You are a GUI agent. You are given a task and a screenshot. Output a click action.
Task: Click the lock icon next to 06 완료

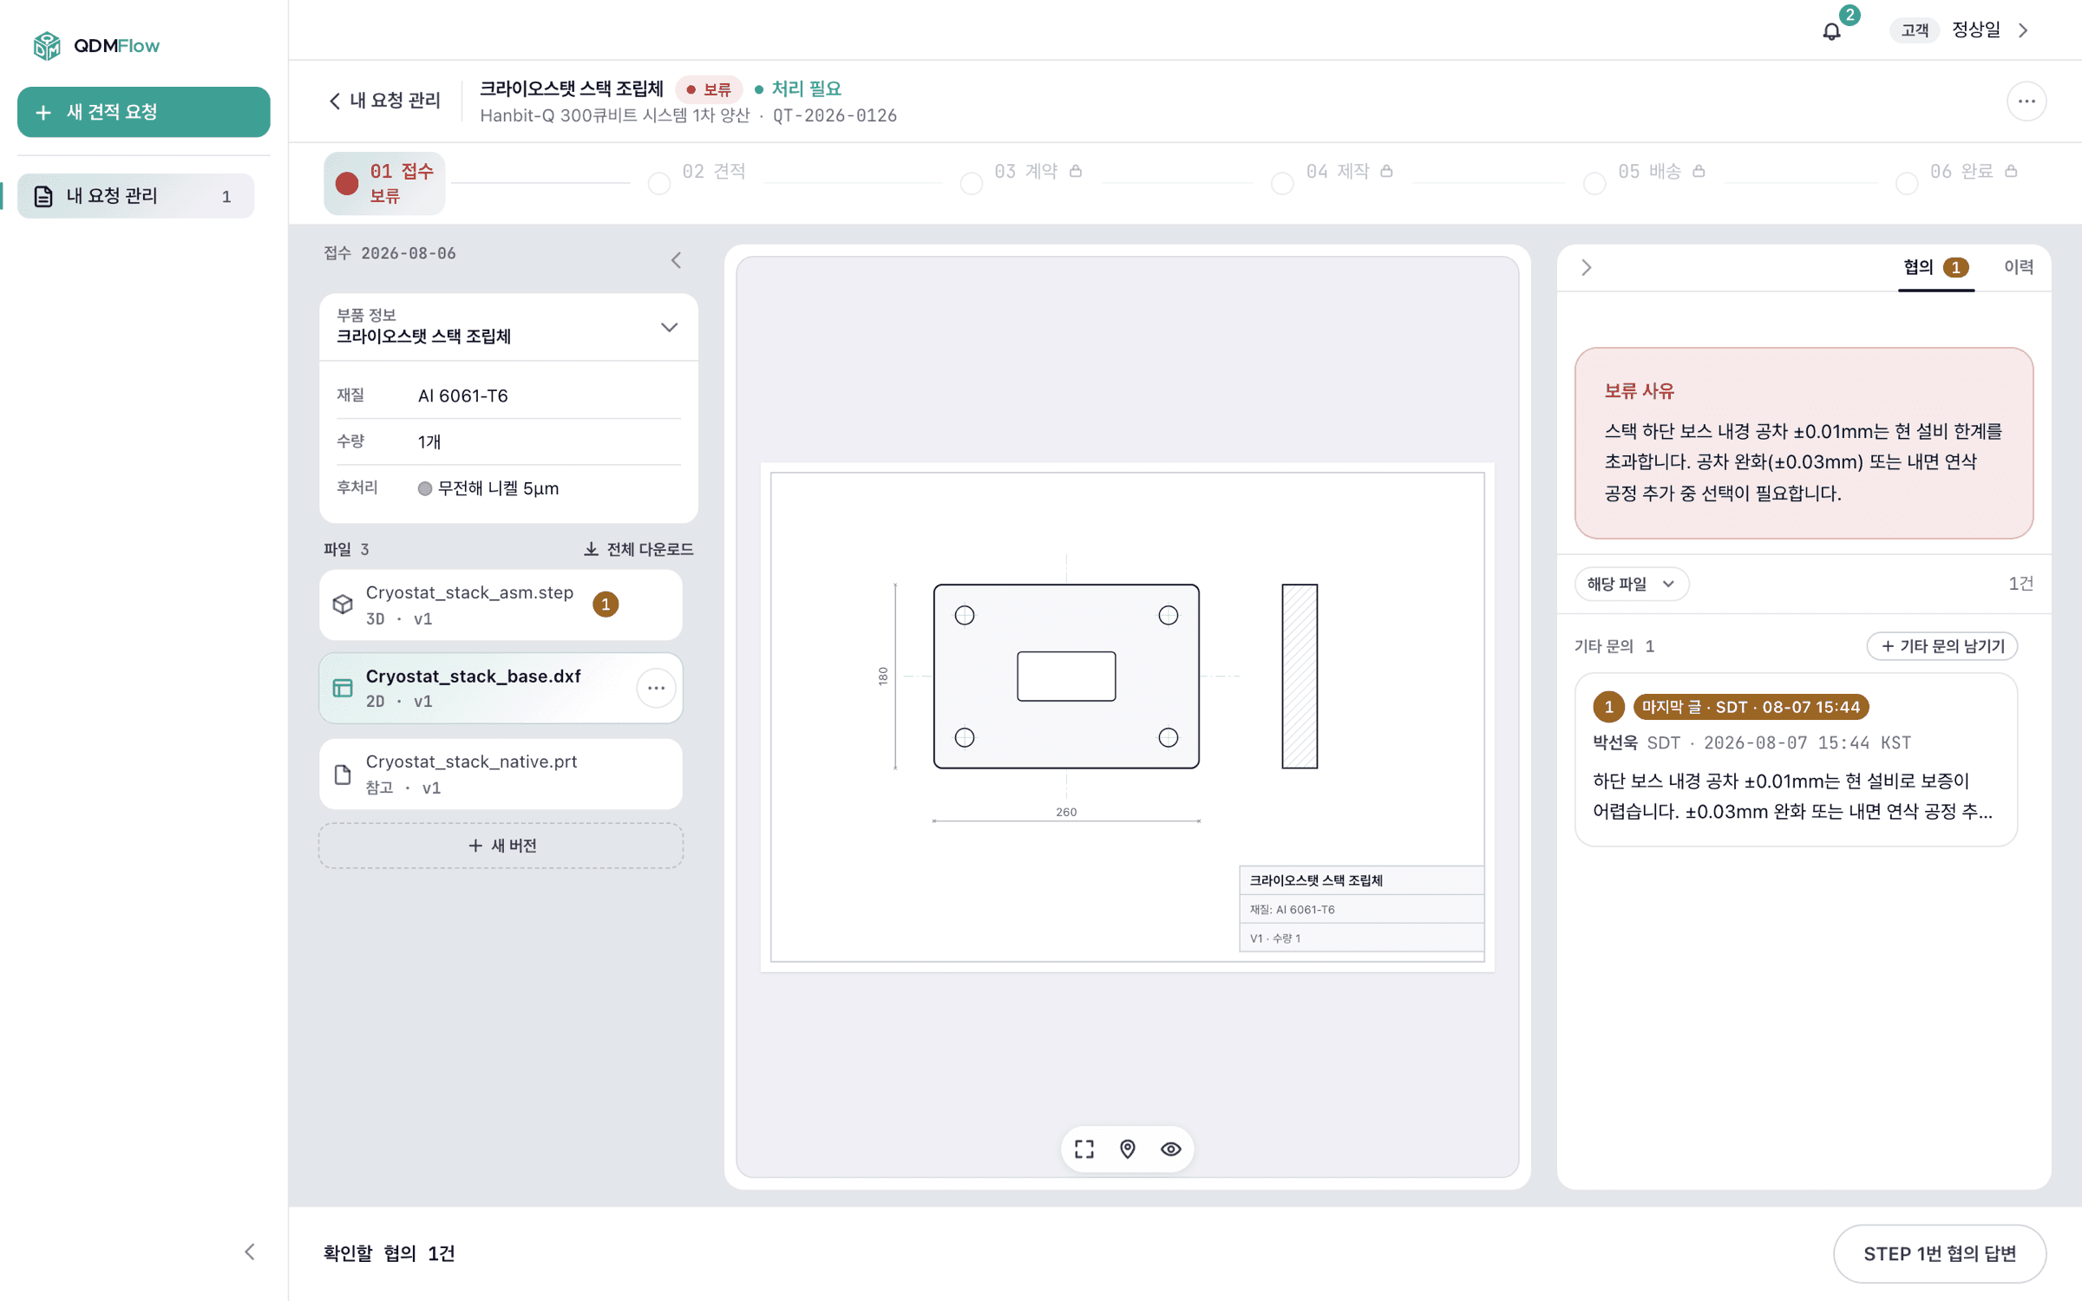click(2011, 171)
